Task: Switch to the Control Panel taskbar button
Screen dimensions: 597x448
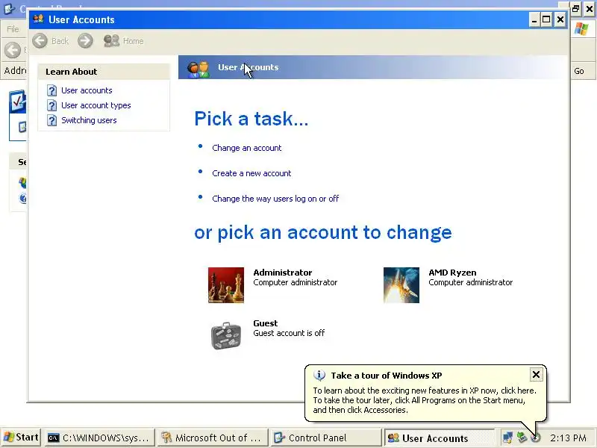Action: click(326, 438)
